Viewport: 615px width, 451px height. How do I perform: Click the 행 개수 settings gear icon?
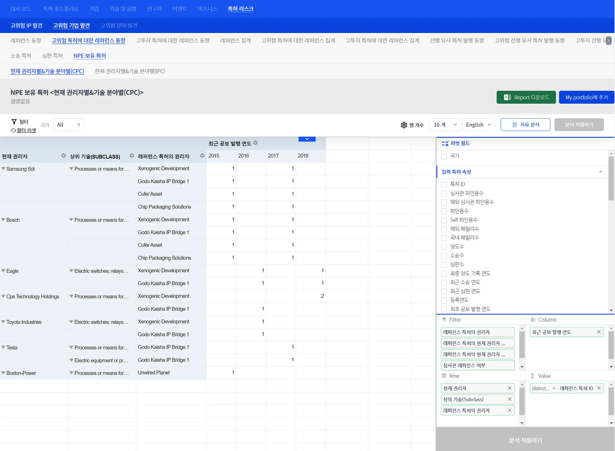tap(404, 125)
